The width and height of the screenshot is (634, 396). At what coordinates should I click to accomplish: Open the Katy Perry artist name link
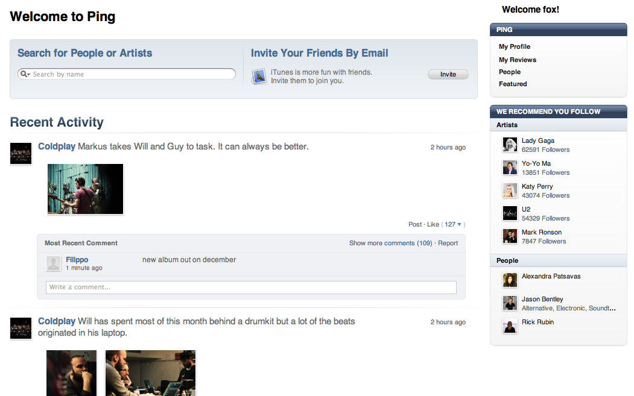pyautogui.click(x=537, y=186)
